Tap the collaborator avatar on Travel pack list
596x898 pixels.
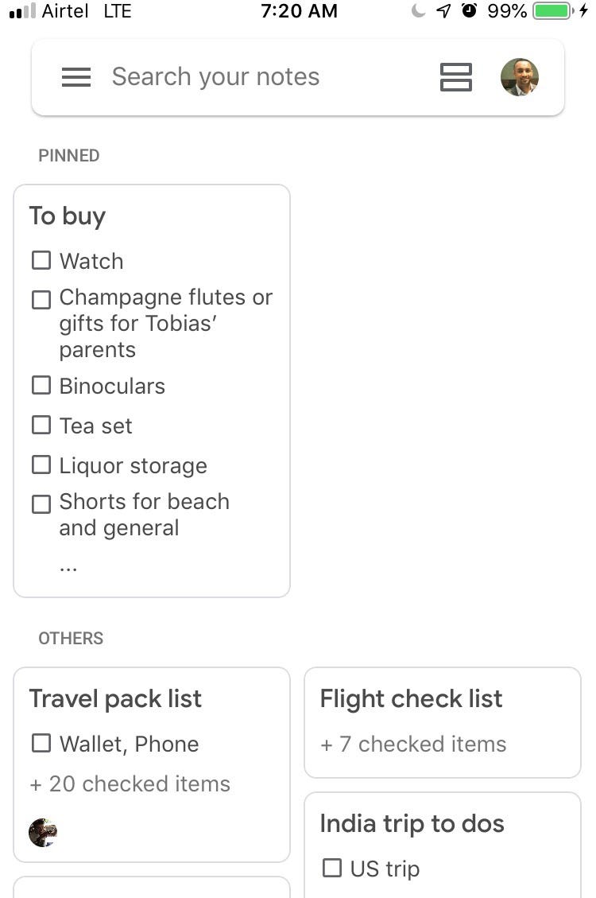point(43,833)
